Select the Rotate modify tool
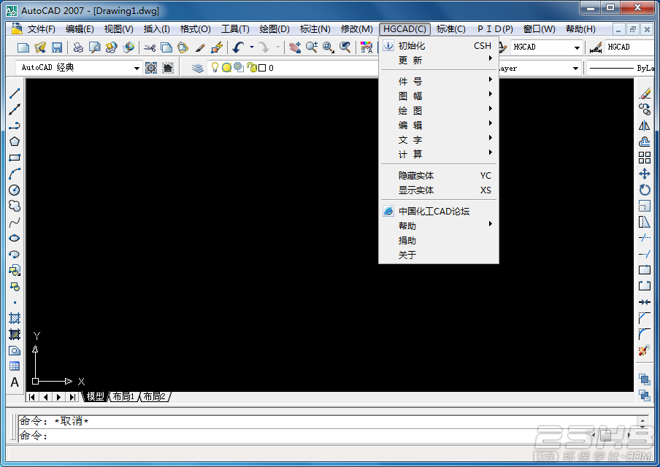This screenshot has width=660, height=467. 645,190
